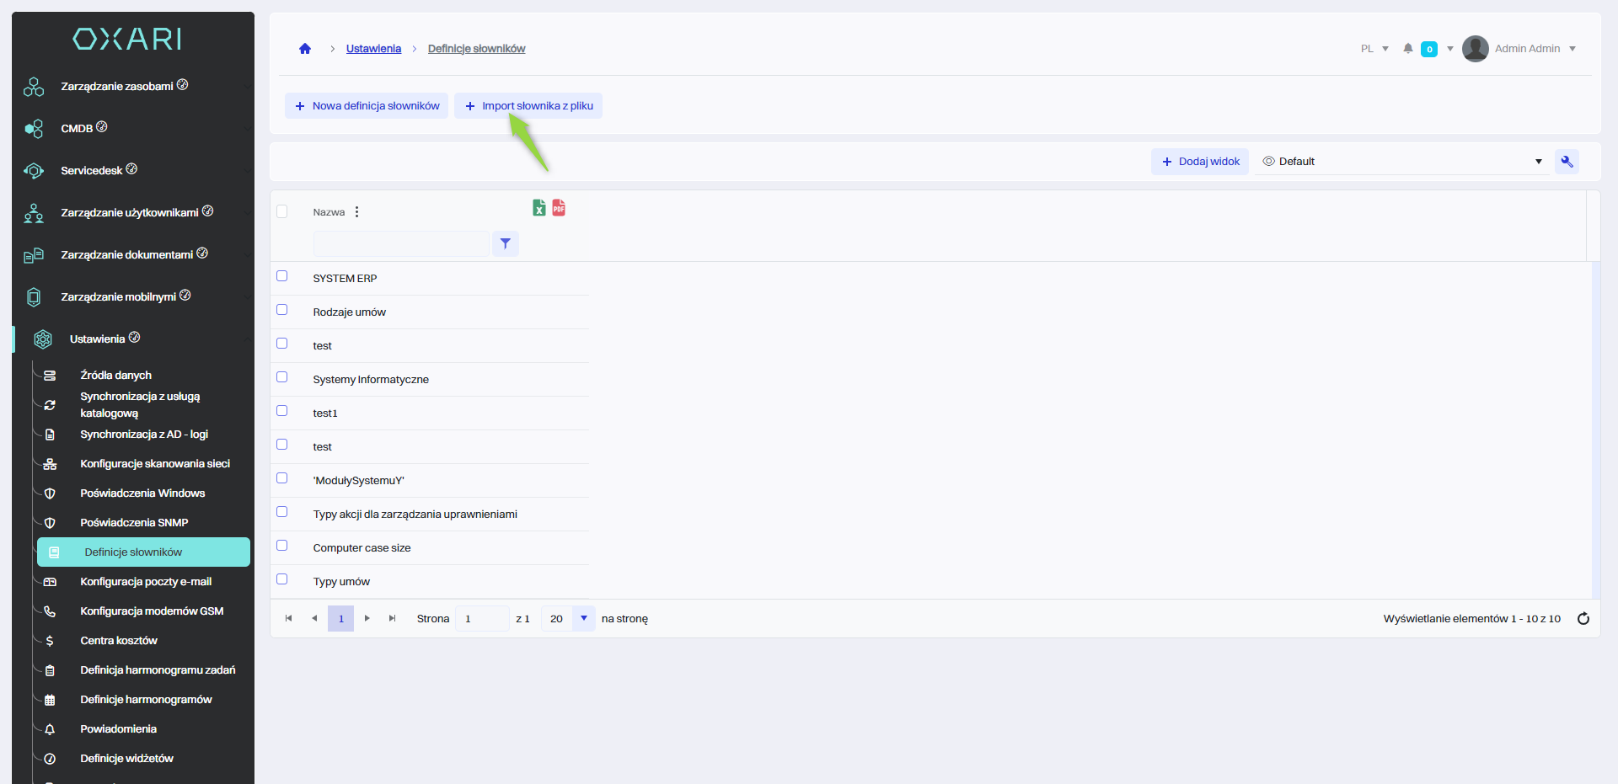Check the Typy umów row checkbox
The width and height of the screenshot is (1618, 784).
282,579
